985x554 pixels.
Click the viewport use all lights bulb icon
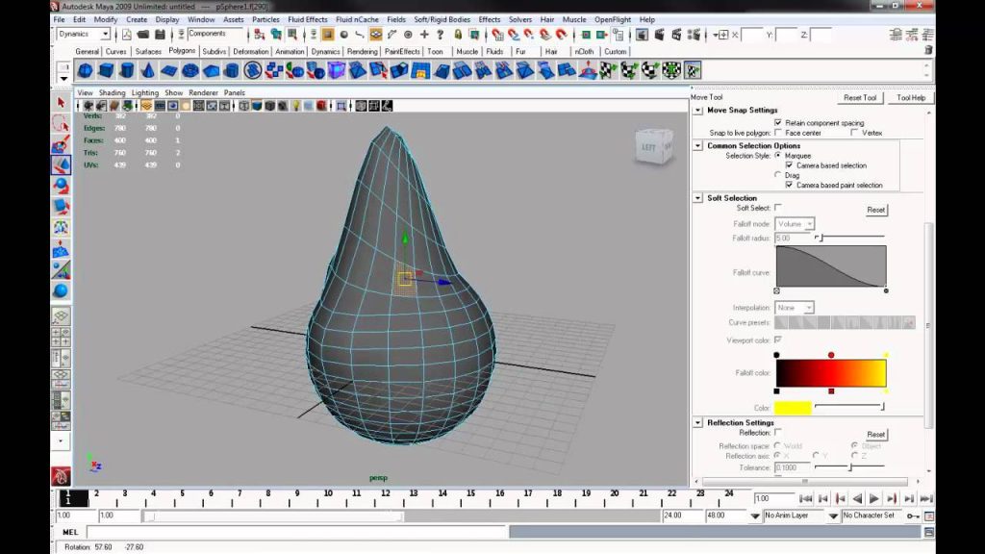[296, 106]
